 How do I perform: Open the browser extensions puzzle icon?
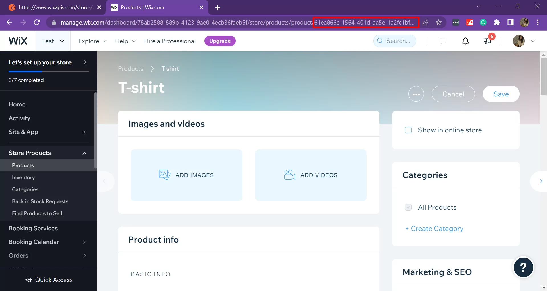pos(497,22)
